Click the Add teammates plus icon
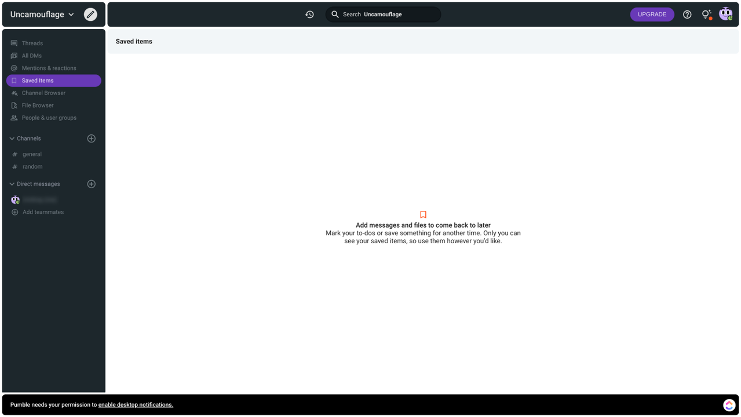Image resolution: width=741 pixels, height=417 pixels. click(x=15, y=212)
